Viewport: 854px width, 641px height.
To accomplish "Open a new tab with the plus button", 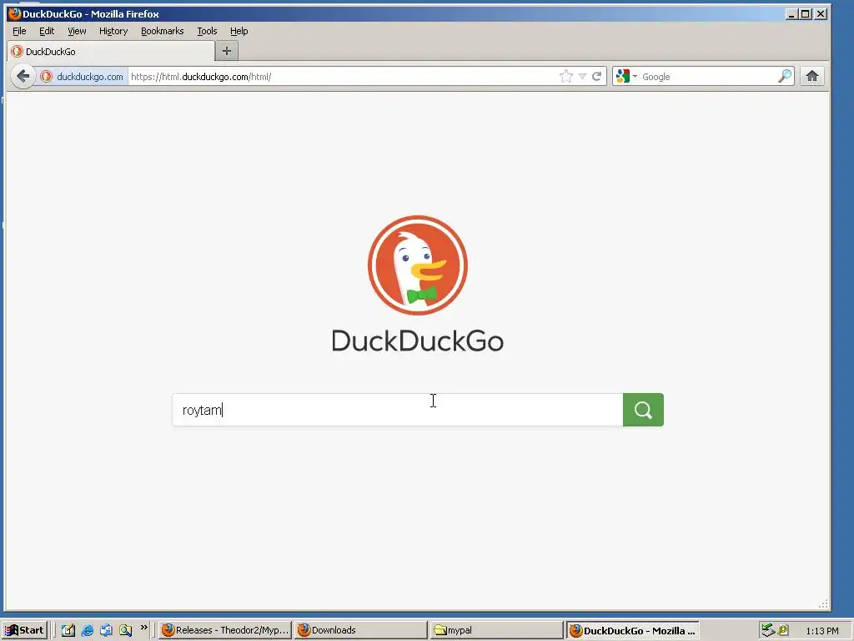I will click(x=227, y=51).
